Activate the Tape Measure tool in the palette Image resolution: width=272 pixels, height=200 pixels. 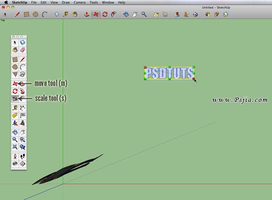[15, 108]
